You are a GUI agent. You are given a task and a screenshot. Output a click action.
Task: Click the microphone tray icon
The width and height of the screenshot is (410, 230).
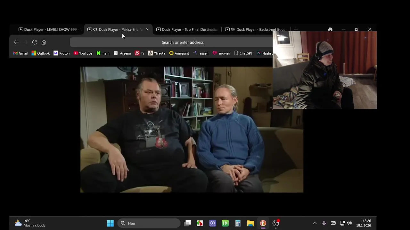pyautogui.click(x=324, y=223)
